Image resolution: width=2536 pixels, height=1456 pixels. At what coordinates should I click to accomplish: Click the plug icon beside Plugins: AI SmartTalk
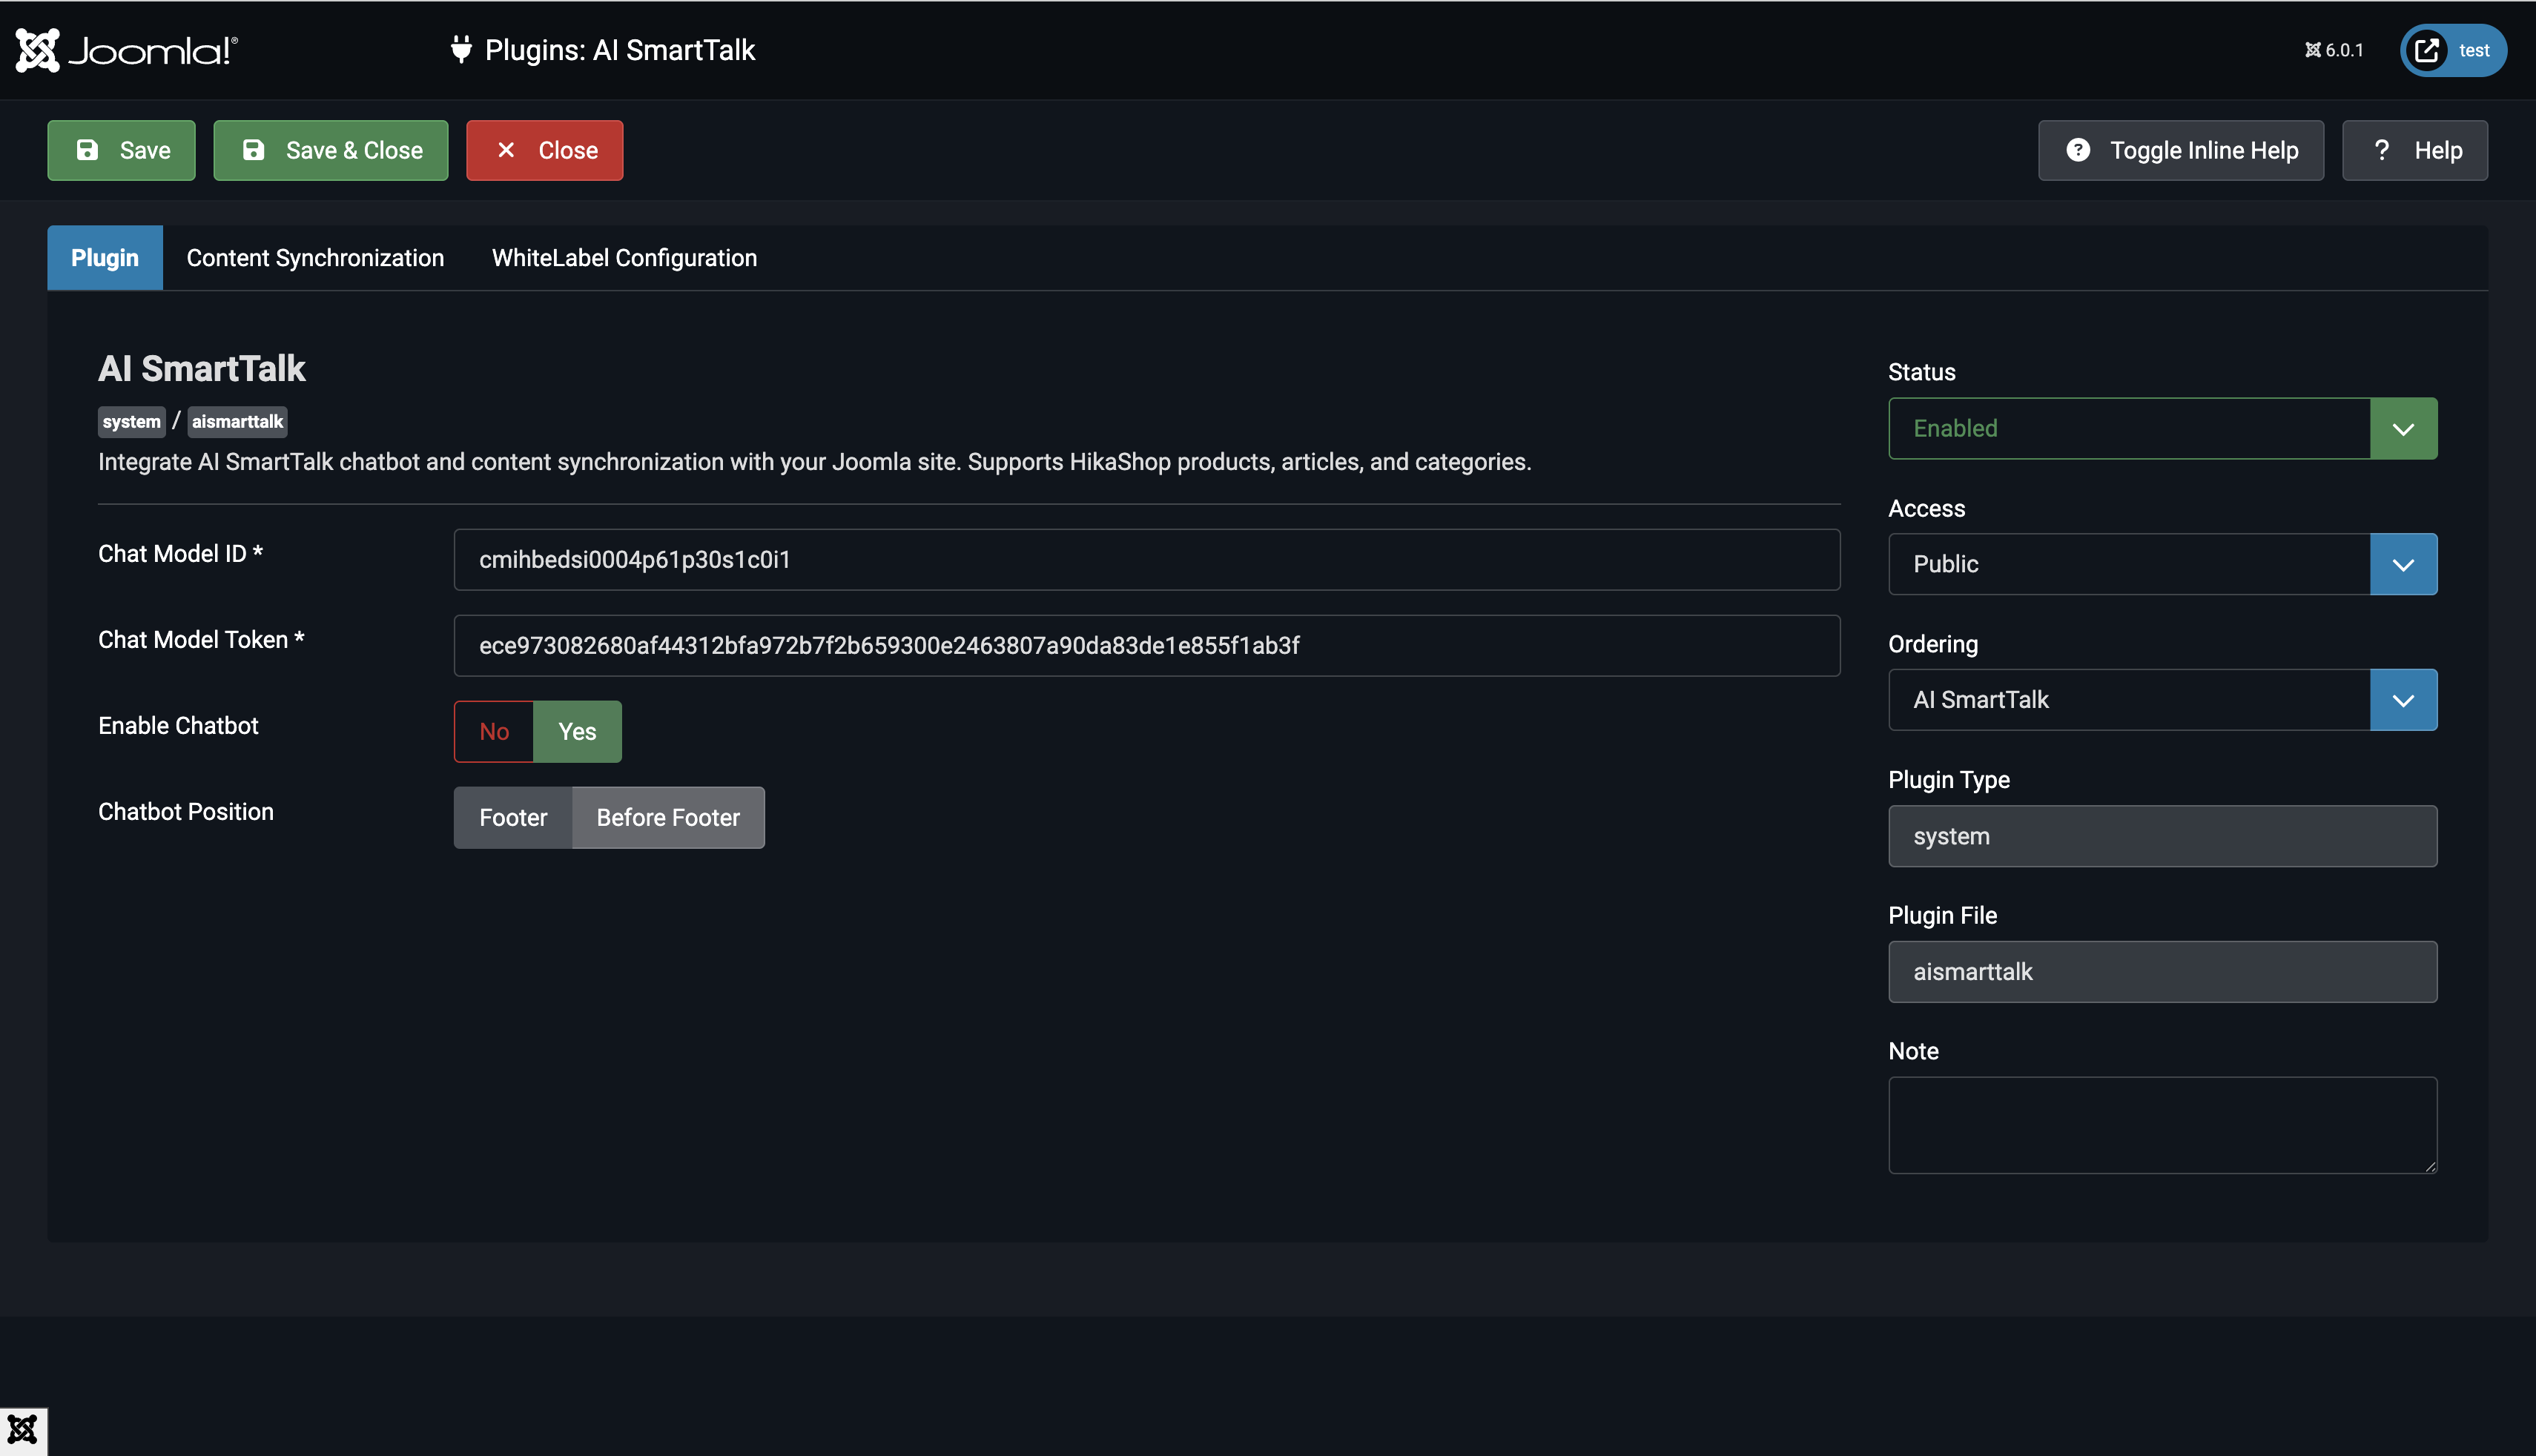pyautogui.click(x=461, y=50)
